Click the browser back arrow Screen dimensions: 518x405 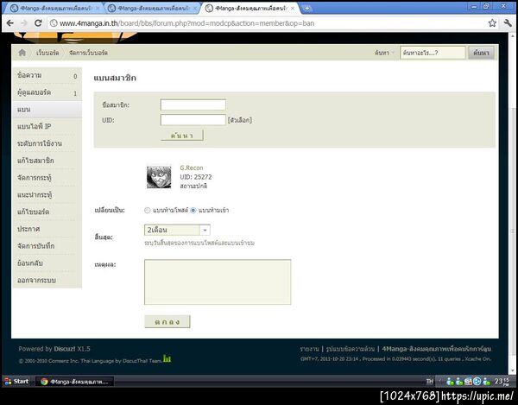click(x=9, y=23)
